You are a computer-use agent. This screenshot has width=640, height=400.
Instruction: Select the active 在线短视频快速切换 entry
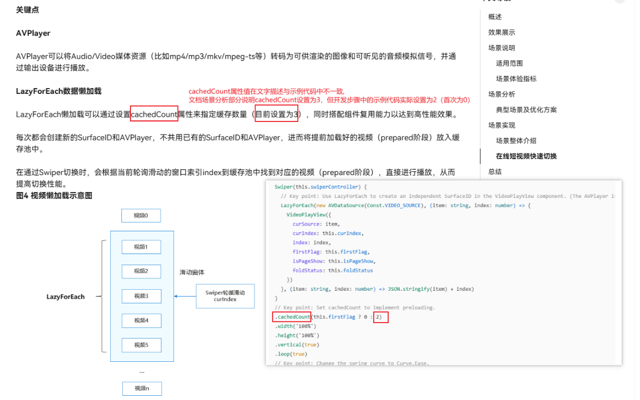(x=527, y=156)
